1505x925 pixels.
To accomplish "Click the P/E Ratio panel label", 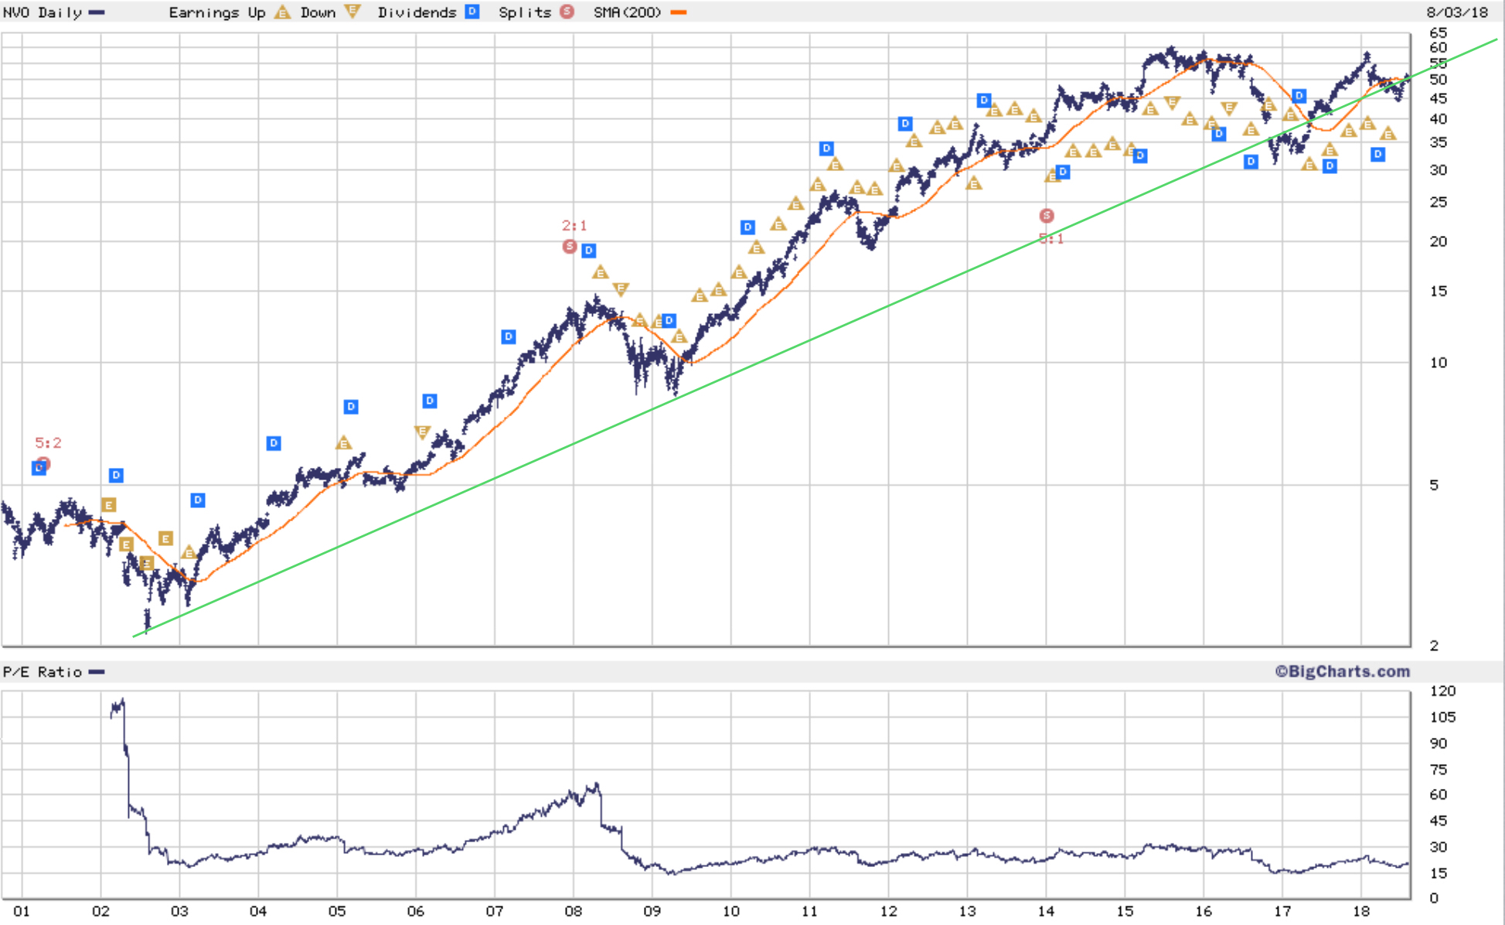I will (x=43, y=672).
